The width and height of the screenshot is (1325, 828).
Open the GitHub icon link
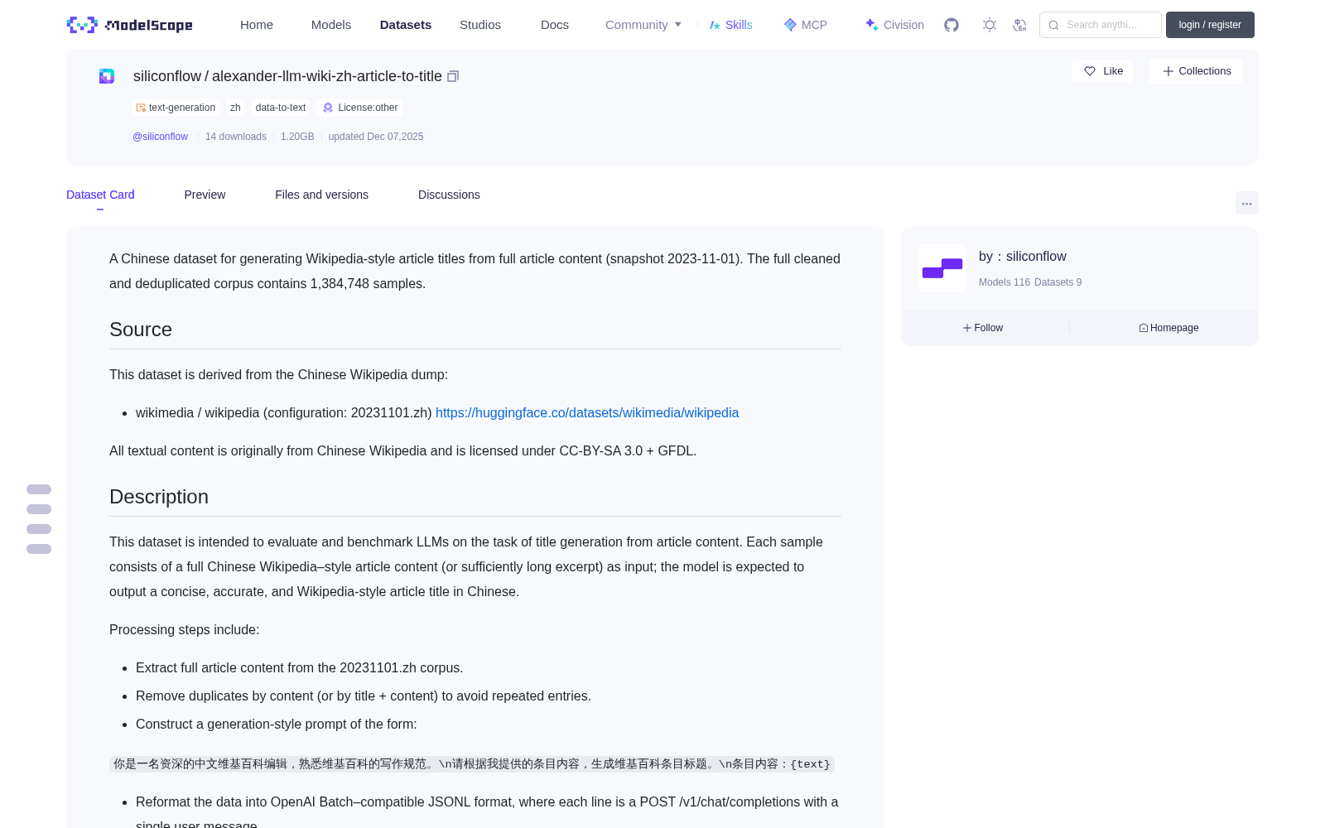[952, 25]
